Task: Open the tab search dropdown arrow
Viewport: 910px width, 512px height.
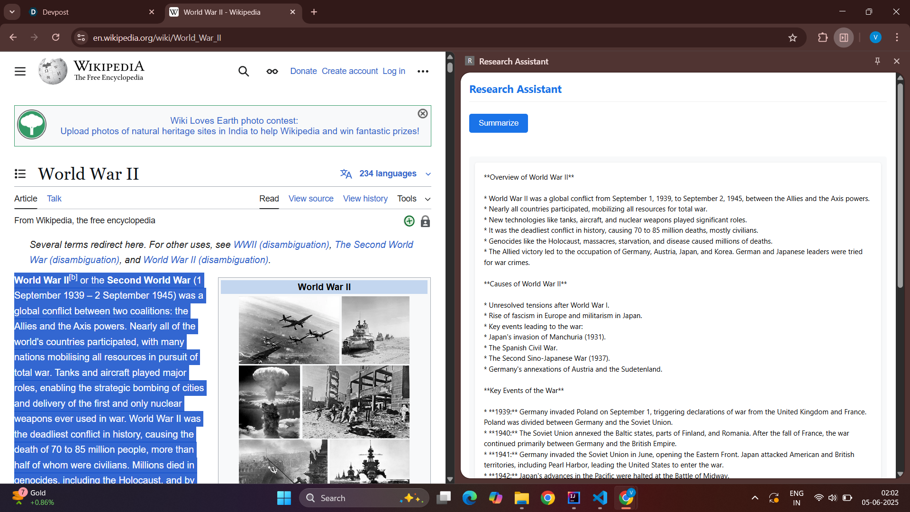Action: pyautogui.click(x=12, y=12)
